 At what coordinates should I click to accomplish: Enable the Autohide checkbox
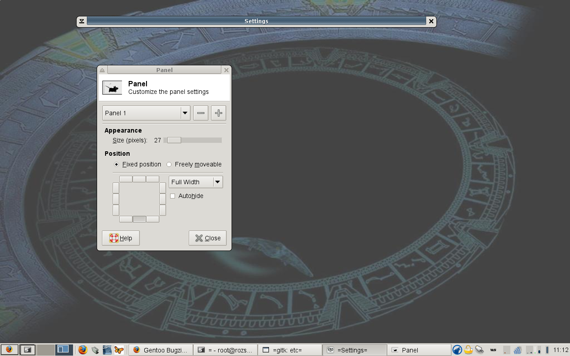coord(173,196)
